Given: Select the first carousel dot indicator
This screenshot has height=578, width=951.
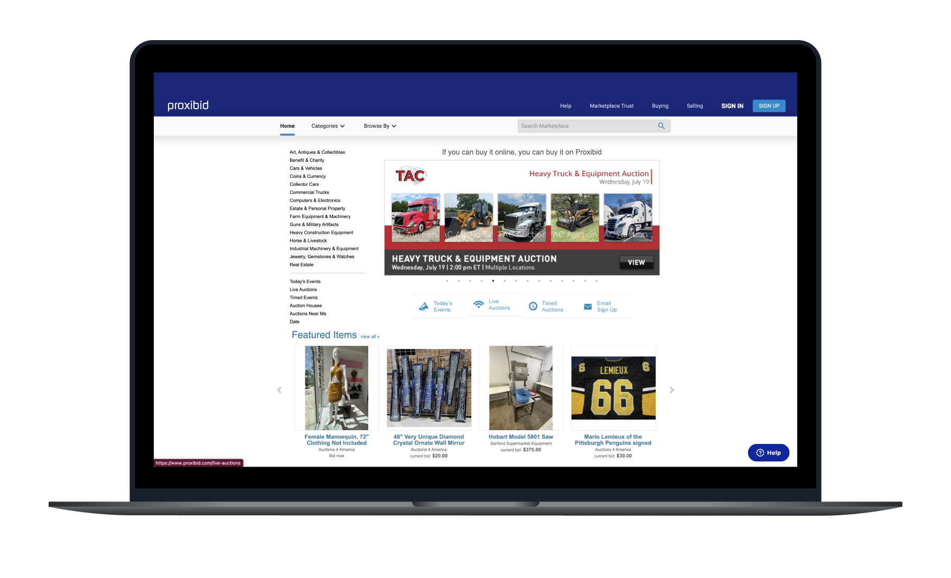Looking at the screenshot, I should [447, 281].
